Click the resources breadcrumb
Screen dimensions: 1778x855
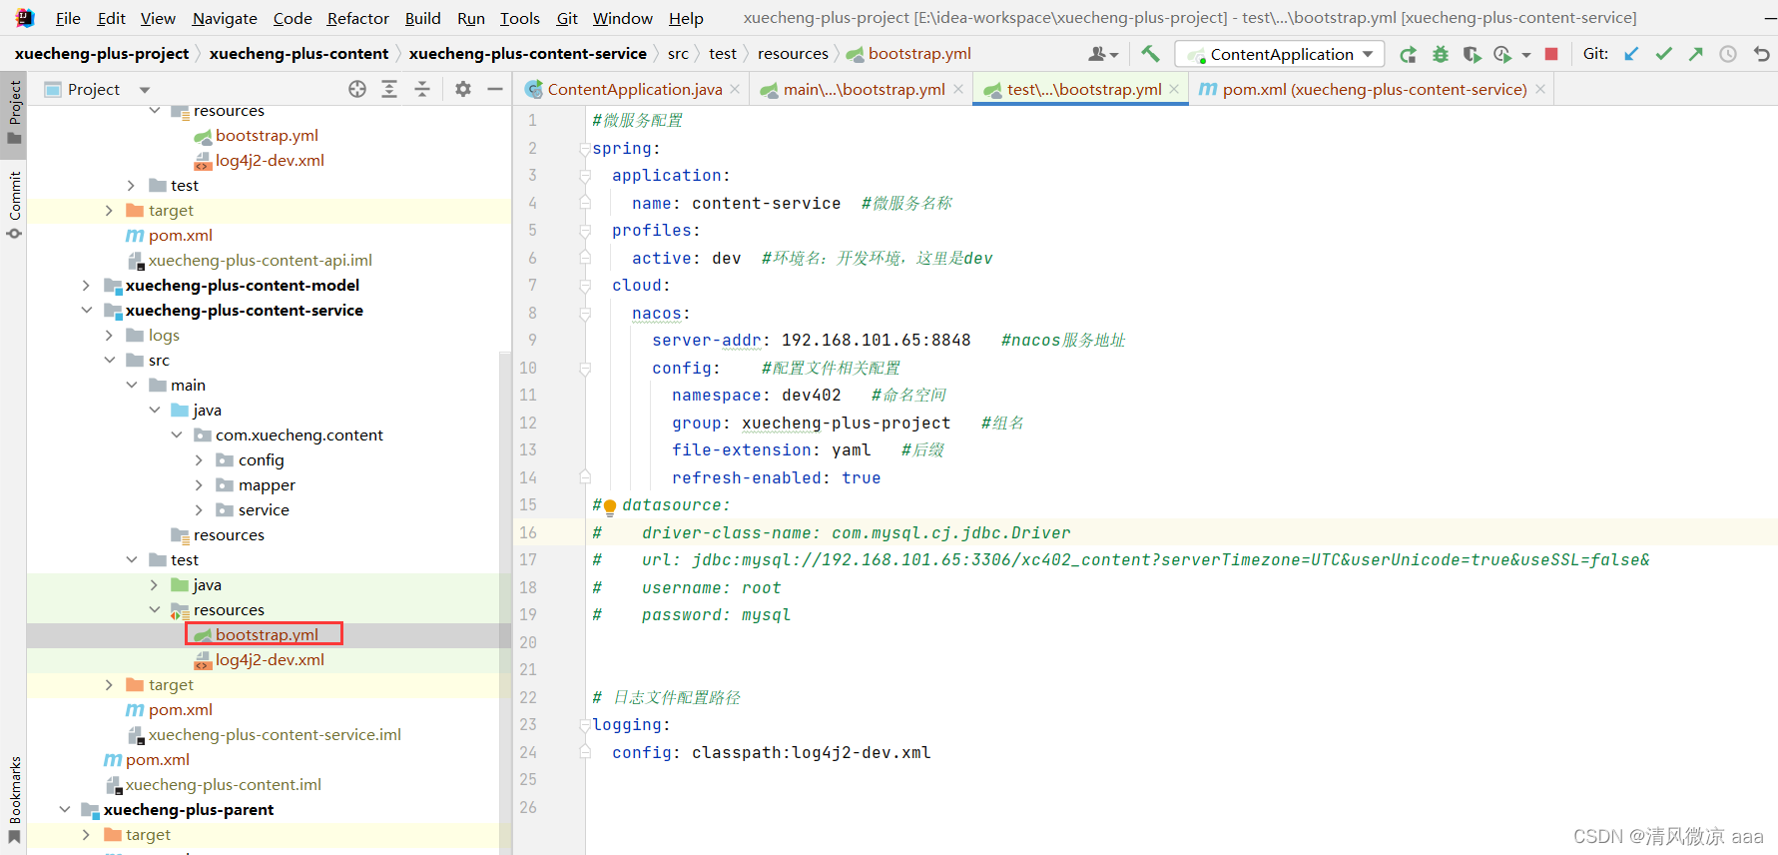pyautogui.click(x=793, y=54)
